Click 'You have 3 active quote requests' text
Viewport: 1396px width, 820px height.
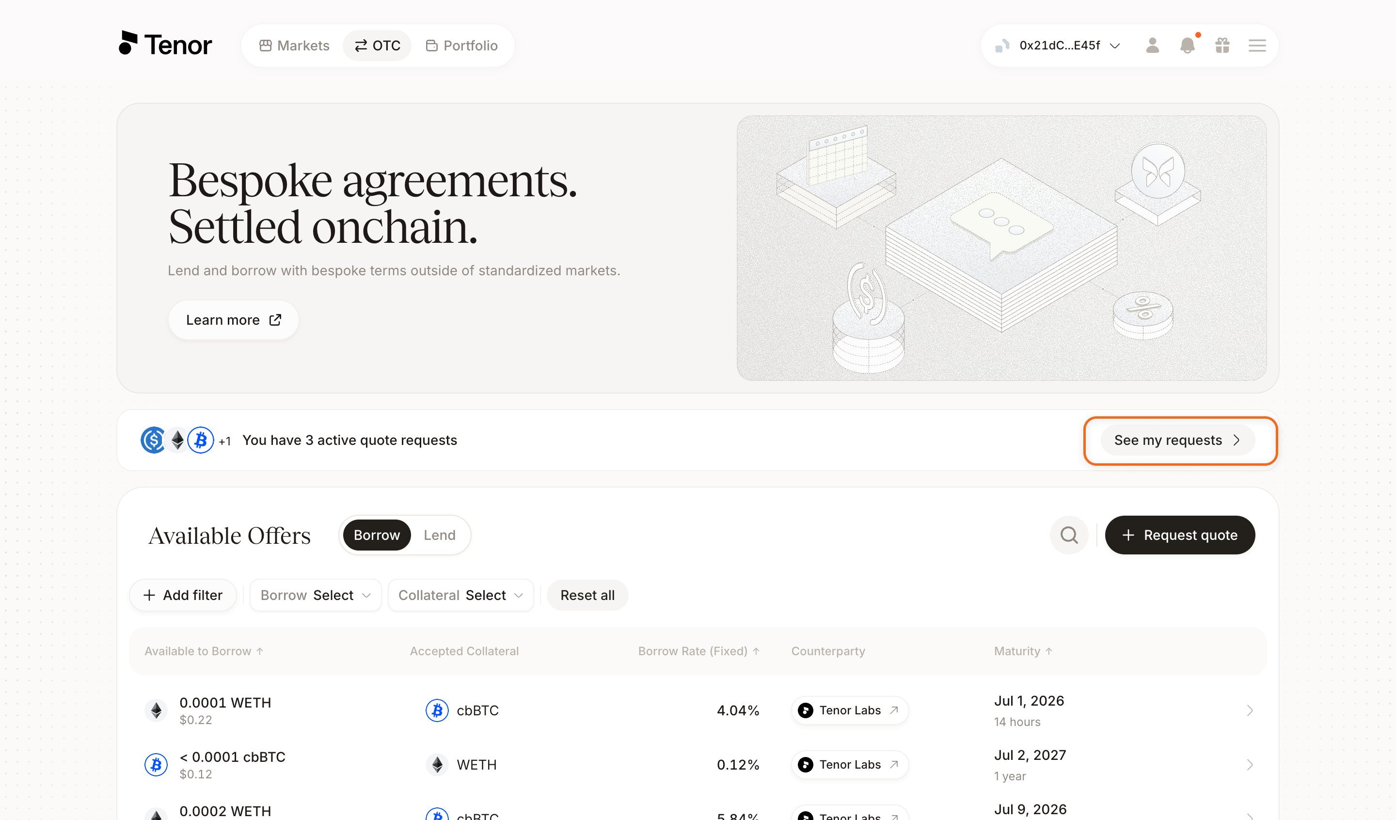pos(349,440)
